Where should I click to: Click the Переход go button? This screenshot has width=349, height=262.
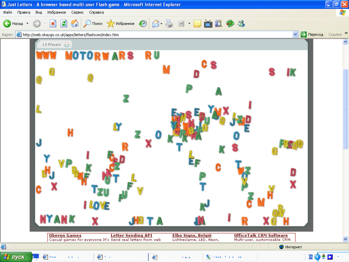312,35
